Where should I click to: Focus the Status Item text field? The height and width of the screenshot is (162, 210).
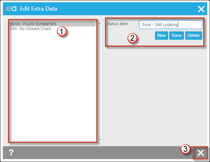click(171, 25)
